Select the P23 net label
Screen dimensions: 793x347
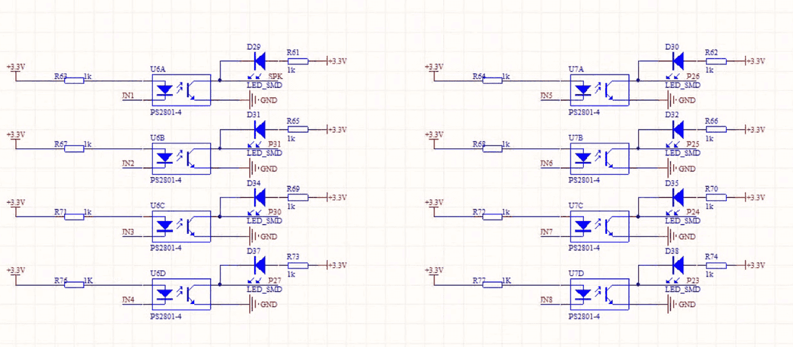click(x=693, y=280)
